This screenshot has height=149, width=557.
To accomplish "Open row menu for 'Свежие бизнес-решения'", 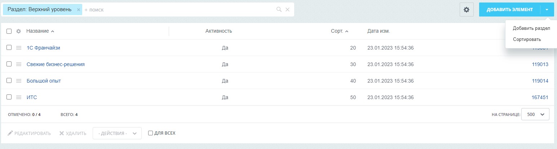I will (x=19, y=64).
